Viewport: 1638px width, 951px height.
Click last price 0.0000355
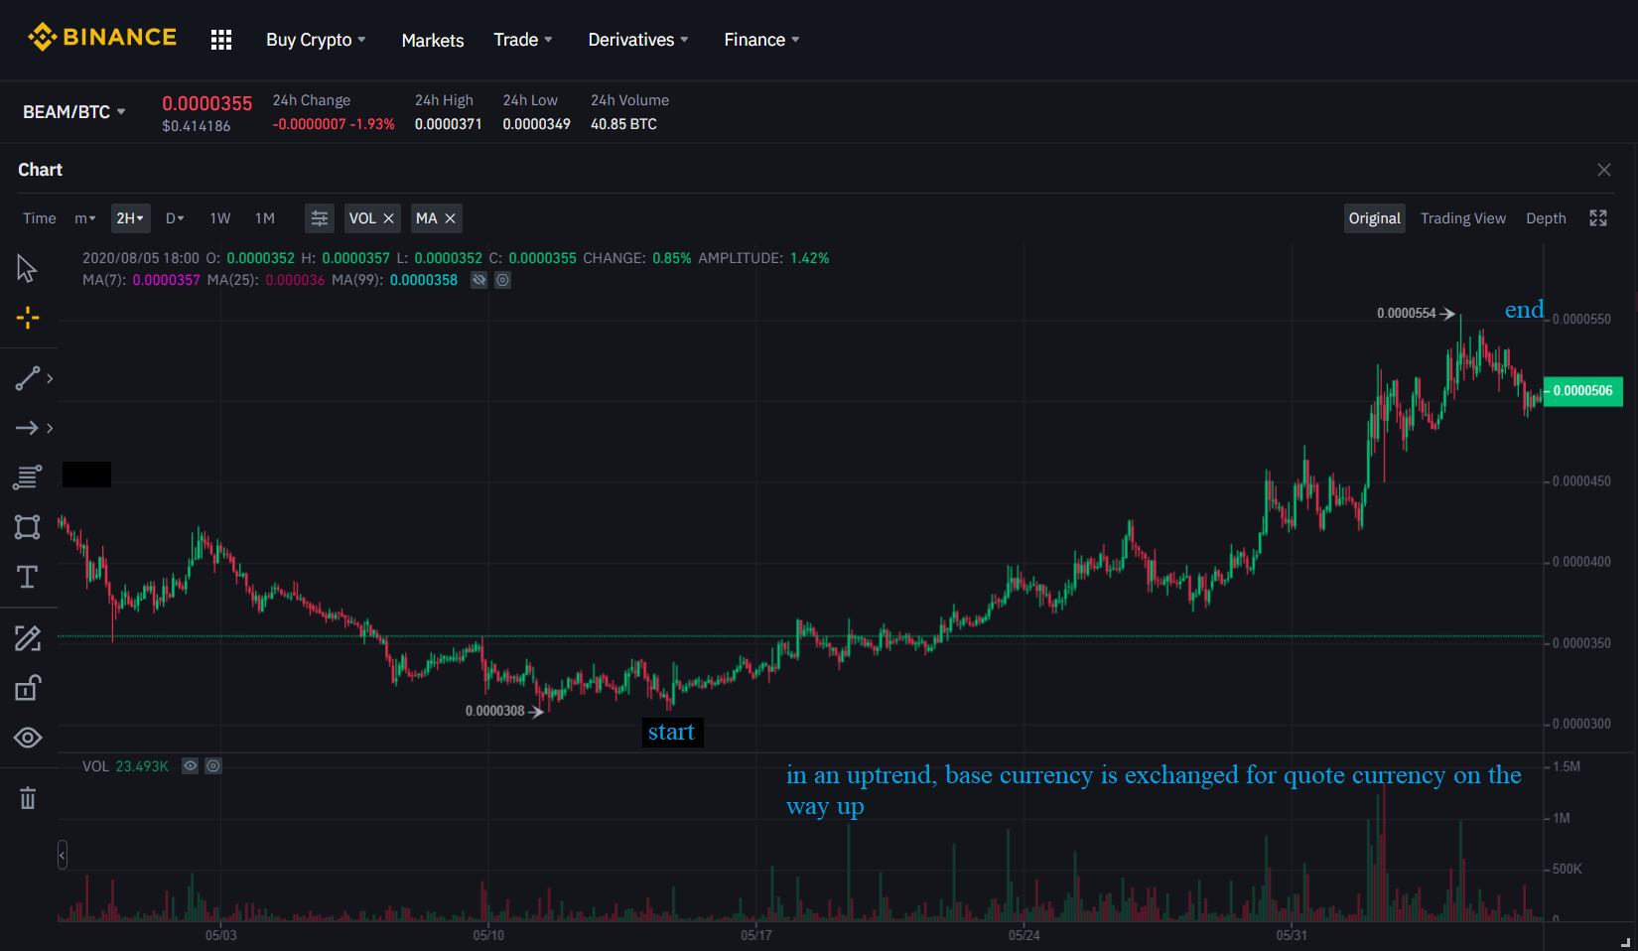pos(207,103)
